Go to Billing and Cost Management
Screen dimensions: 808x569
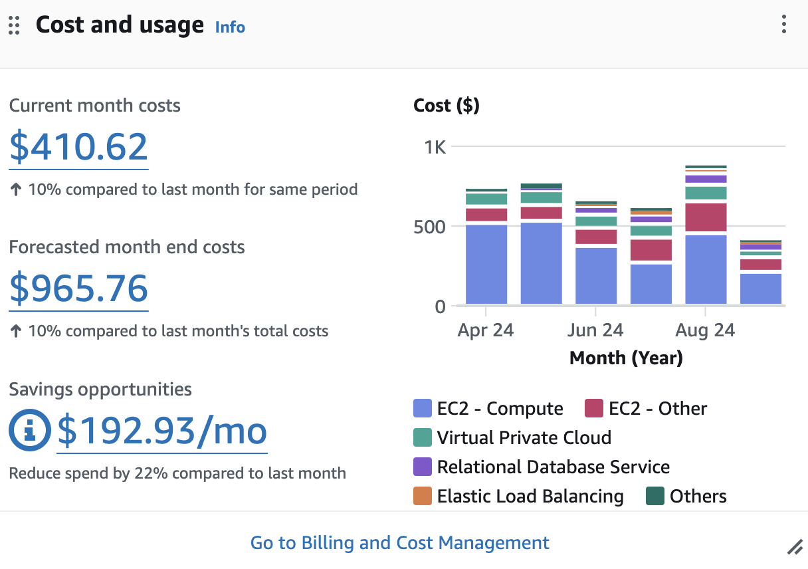(x=399, y=542)
